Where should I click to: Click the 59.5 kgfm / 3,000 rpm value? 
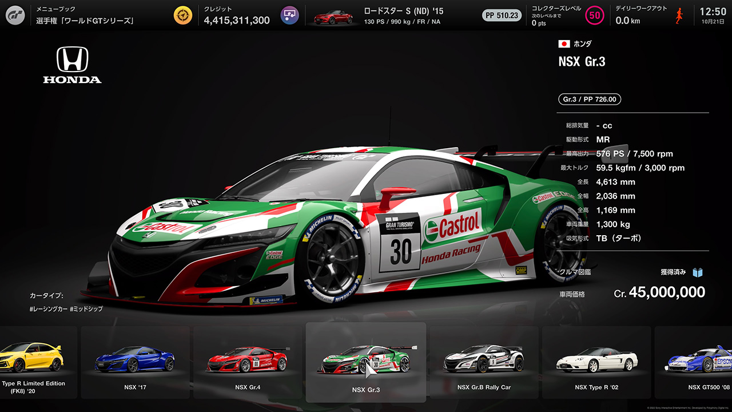pos(640,168)
